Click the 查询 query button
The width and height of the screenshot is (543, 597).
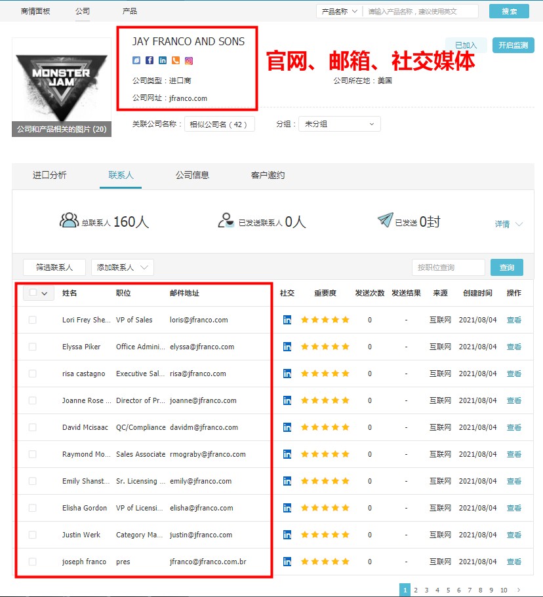click(x=507, y=267)
